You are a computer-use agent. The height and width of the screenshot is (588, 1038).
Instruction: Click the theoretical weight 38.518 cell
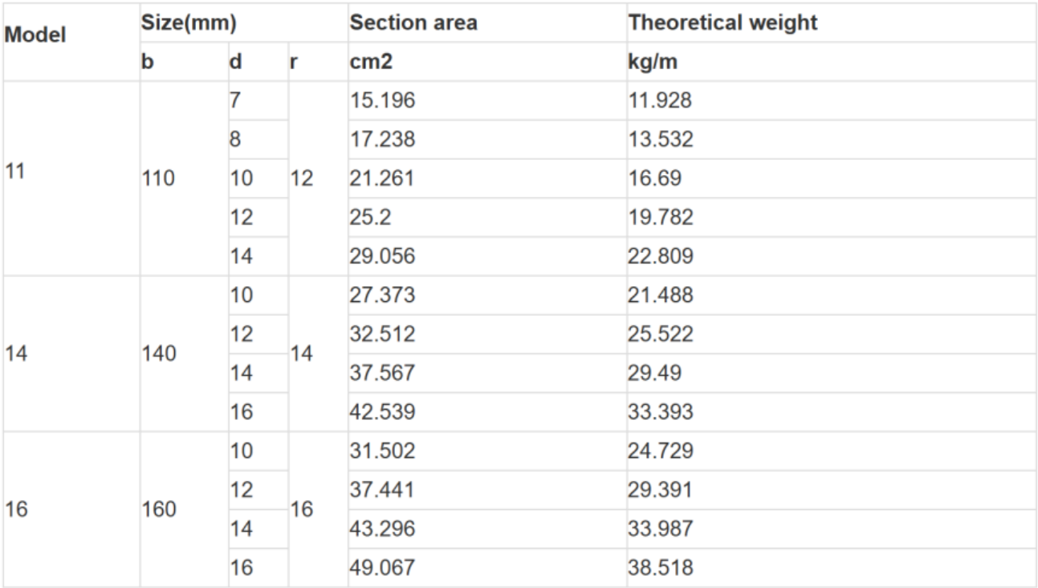click(x=661, y=568)
